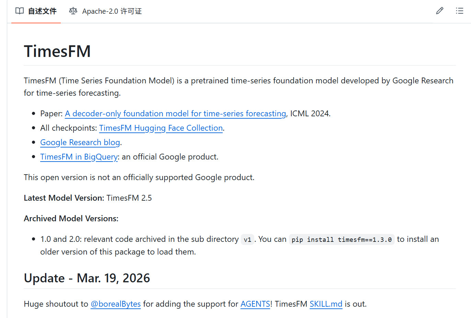Follow the TimesFM in BigQuery link
The height and width of the screenshot is (318, 471).
[79, 157]
